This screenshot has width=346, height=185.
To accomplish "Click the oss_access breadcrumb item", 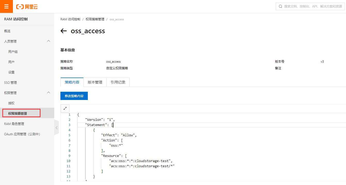I will 117,19.
